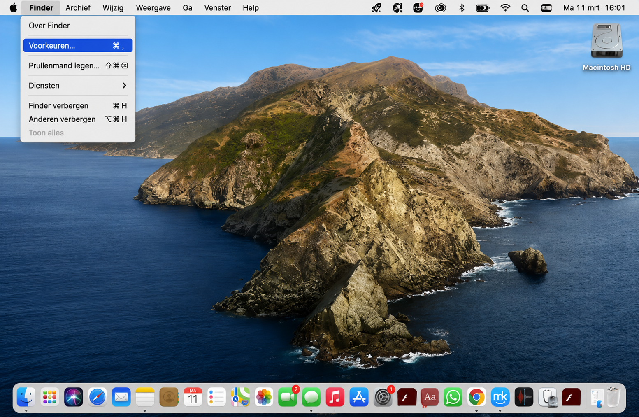Open the yellow Notes app icon
The height and width of the screenshot is (417, 639).
[145, 397]
